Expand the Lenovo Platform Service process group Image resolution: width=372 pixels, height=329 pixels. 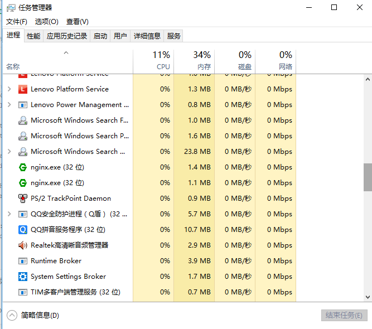pos(9,89)
